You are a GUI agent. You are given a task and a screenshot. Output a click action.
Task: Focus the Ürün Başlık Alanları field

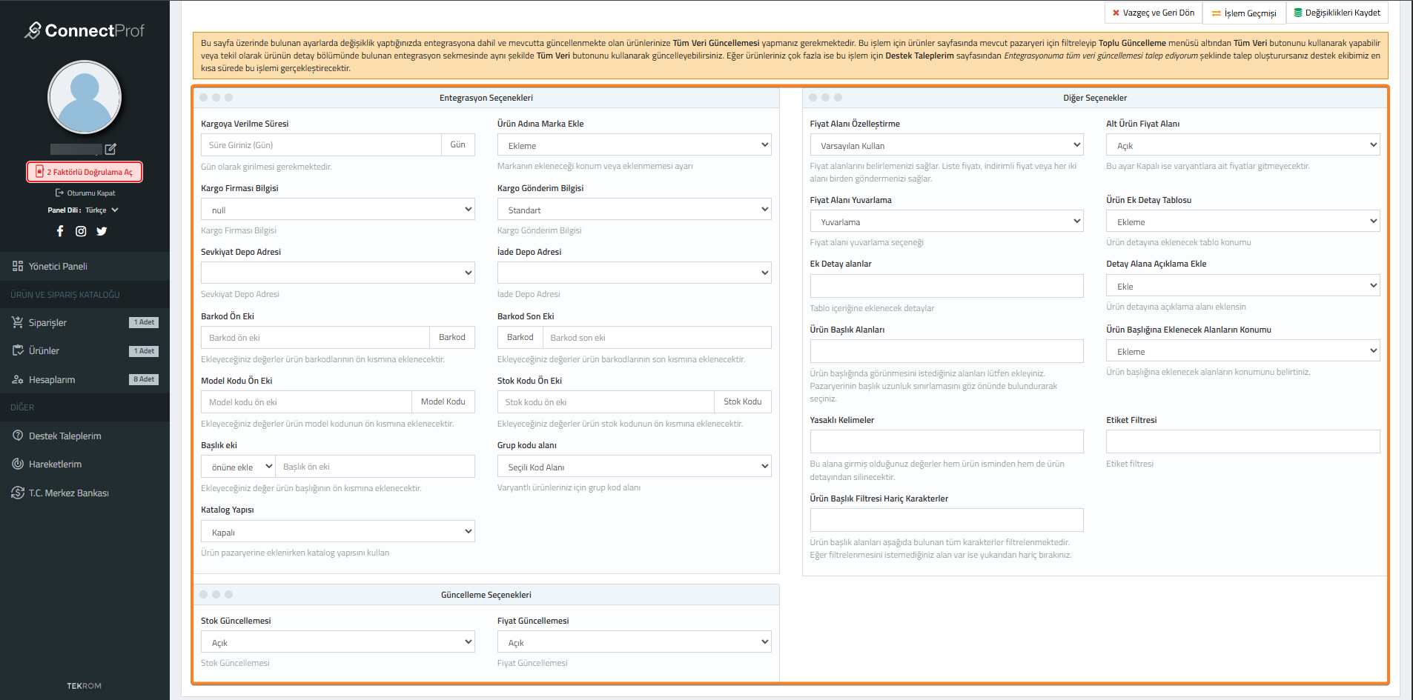point(947,351)
